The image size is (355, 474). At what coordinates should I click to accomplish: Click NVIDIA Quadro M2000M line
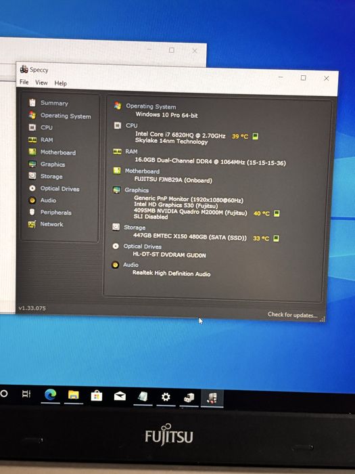pyautogui.click(x=190, y=212)
